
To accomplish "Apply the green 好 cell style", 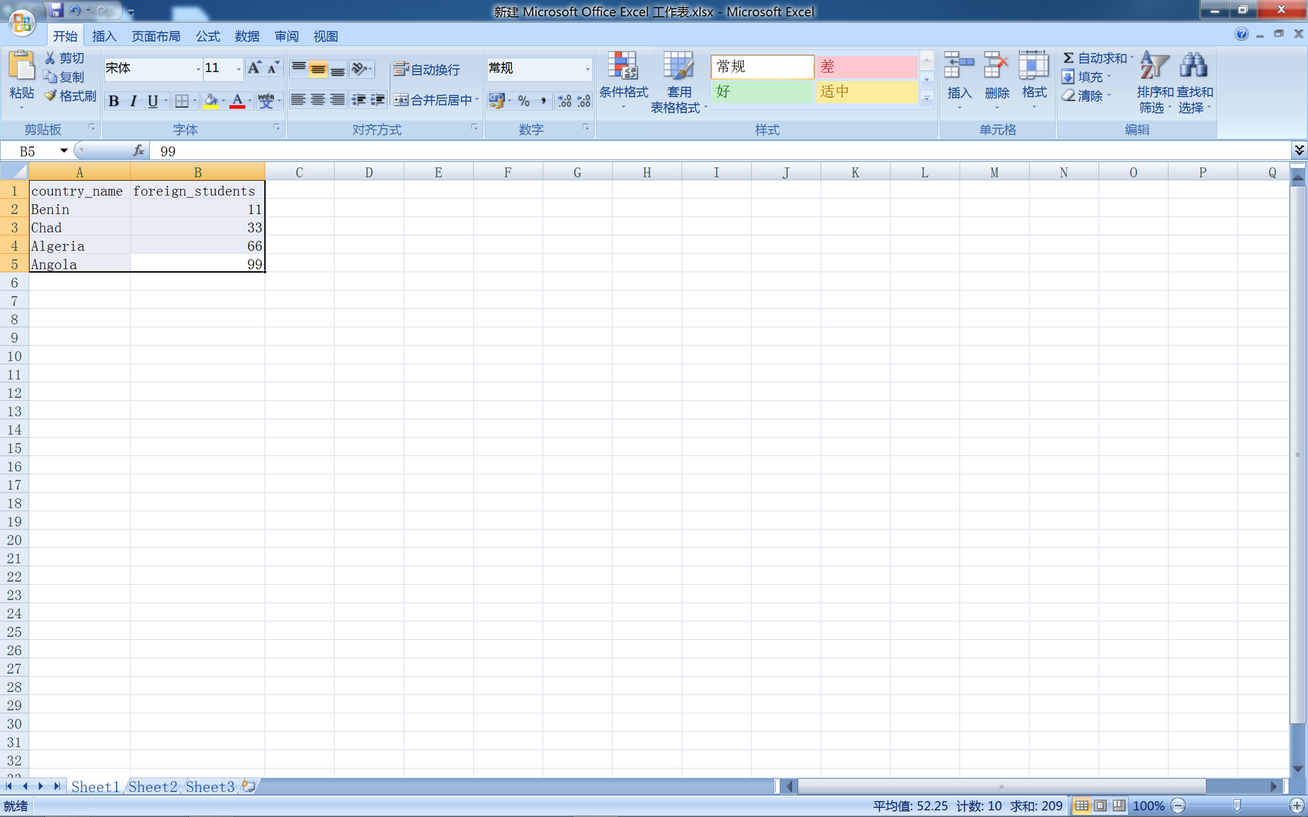I will 762,92.
